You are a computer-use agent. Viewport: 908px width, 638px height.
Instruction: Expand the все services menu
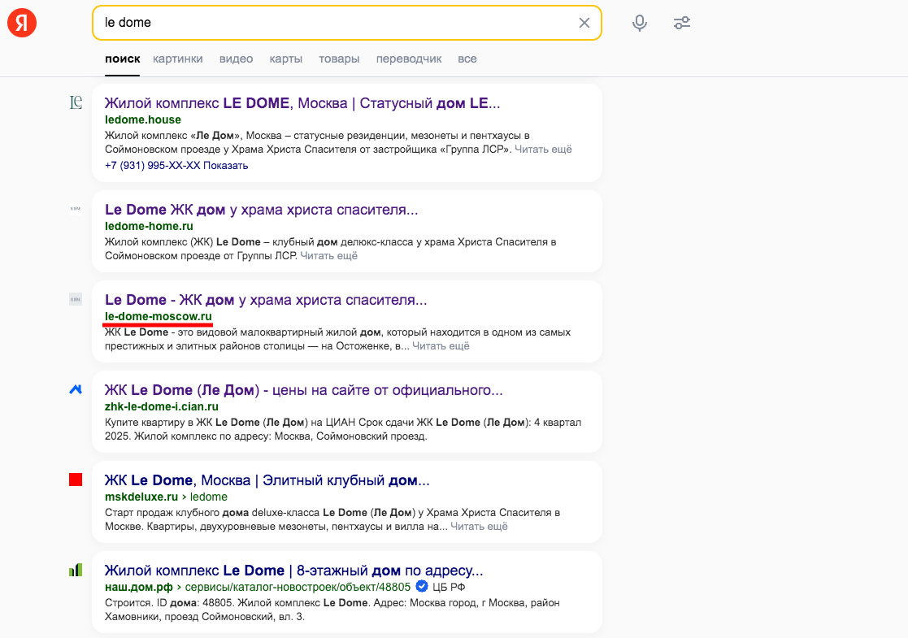click(x=467, y=59)
